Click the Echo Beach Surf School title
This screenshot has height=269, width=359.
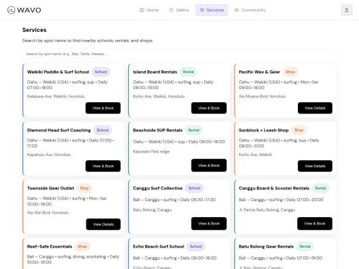(x=159, y=246)
